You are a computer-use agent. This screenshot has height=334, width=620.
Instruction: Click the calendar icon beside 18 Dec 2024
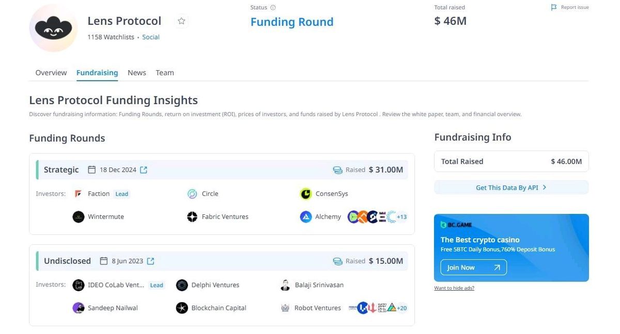(x=92, y=170)
